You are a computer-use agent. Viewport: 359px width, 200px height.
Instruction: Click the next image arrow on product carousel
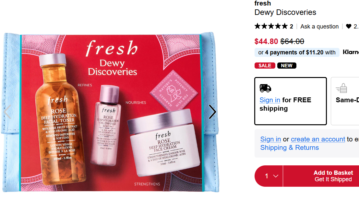coord(212,112)
